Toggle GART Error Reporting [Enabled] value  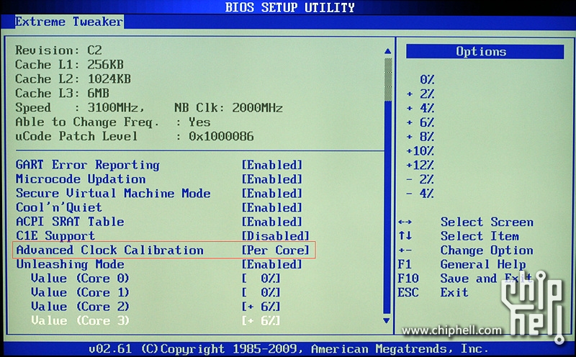pos(272,165)
